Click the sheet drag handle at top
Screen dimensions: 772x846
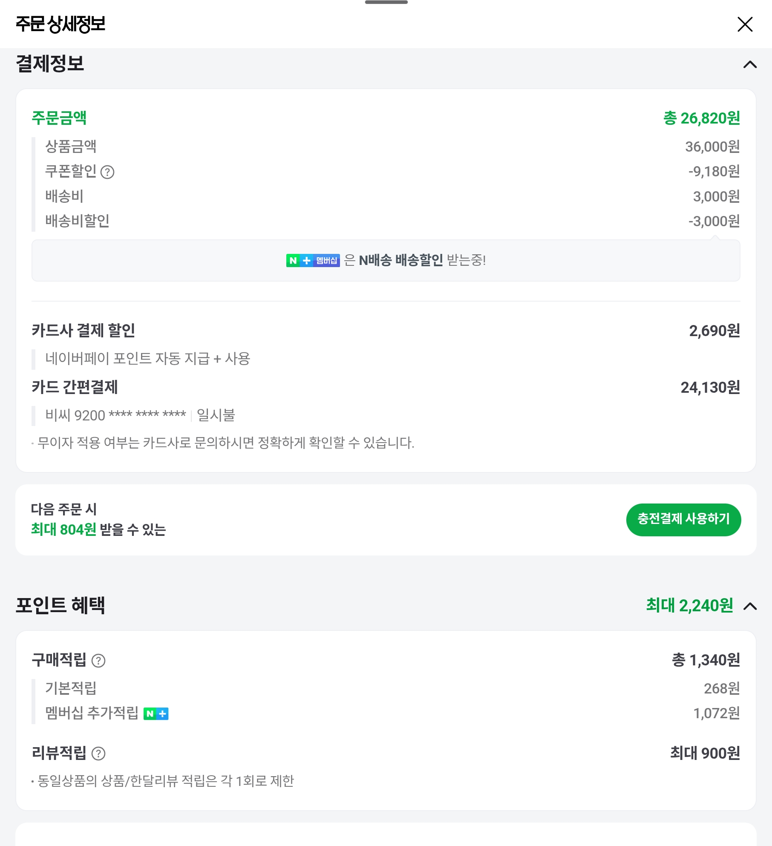[386, 3]
